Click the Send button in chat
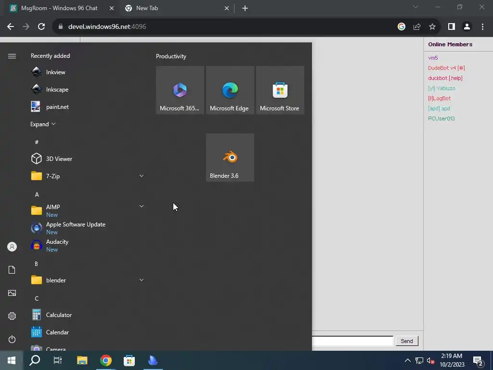This screenshot has width=493, height=370. pos(406,341)
